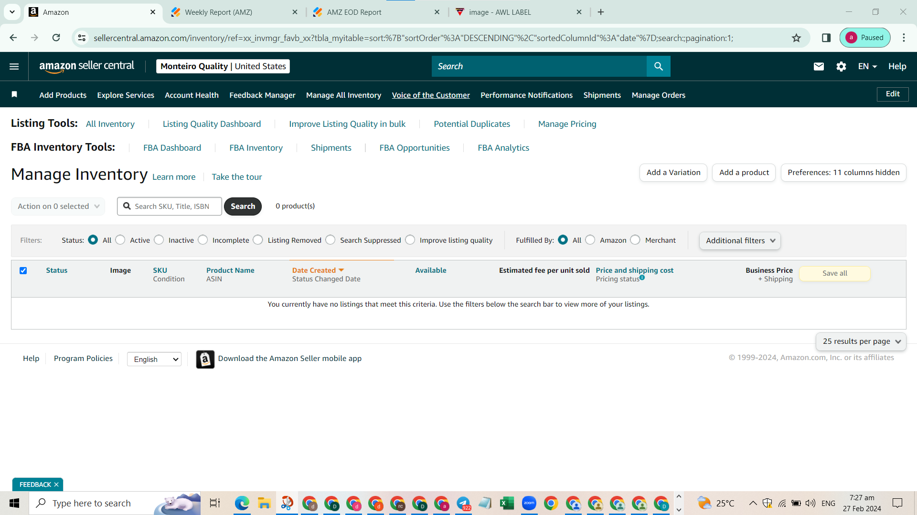Open the Help link in header
The height and width of the screenshot is (515, 917).
coord(897,66)
